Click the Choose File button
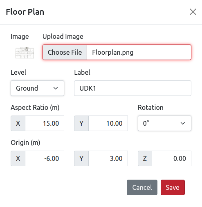Image resolution: width=202 pixels, height=207 pixels. tap(65, 52)
